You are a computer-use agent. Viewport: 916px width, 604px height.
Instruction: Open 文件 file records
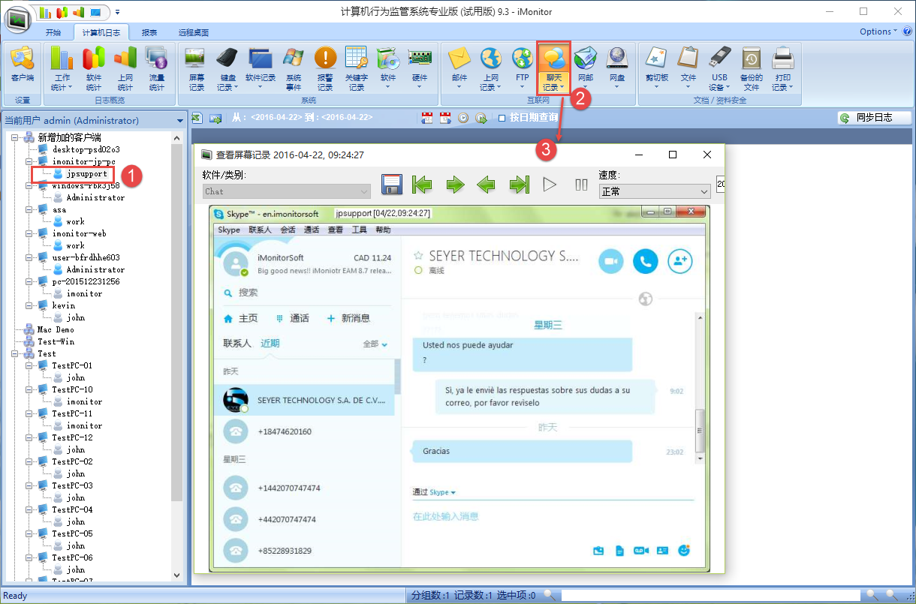pyautogui.click(x=689, y=68)
